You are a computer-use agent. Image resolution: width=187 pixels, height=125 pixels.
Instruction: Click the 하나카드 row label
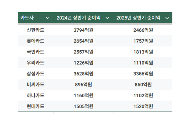36,95
